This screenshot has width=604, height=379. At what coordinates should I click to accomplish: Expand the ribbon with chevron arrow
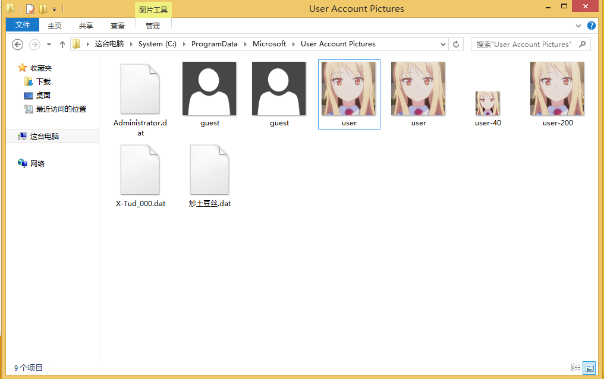click(x=579, y=26)
